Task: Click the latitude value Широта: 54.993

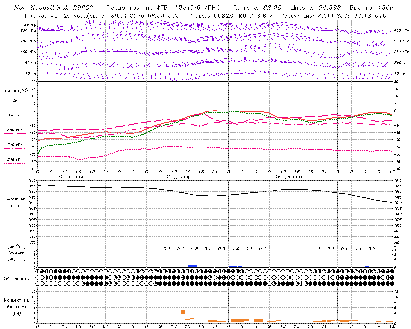Action: point(316,8)
